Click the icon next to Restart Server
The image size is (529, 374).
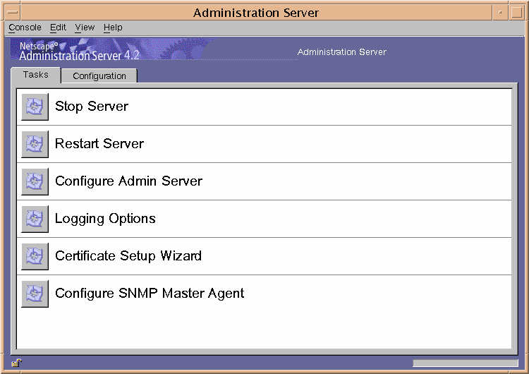[35, 144]
